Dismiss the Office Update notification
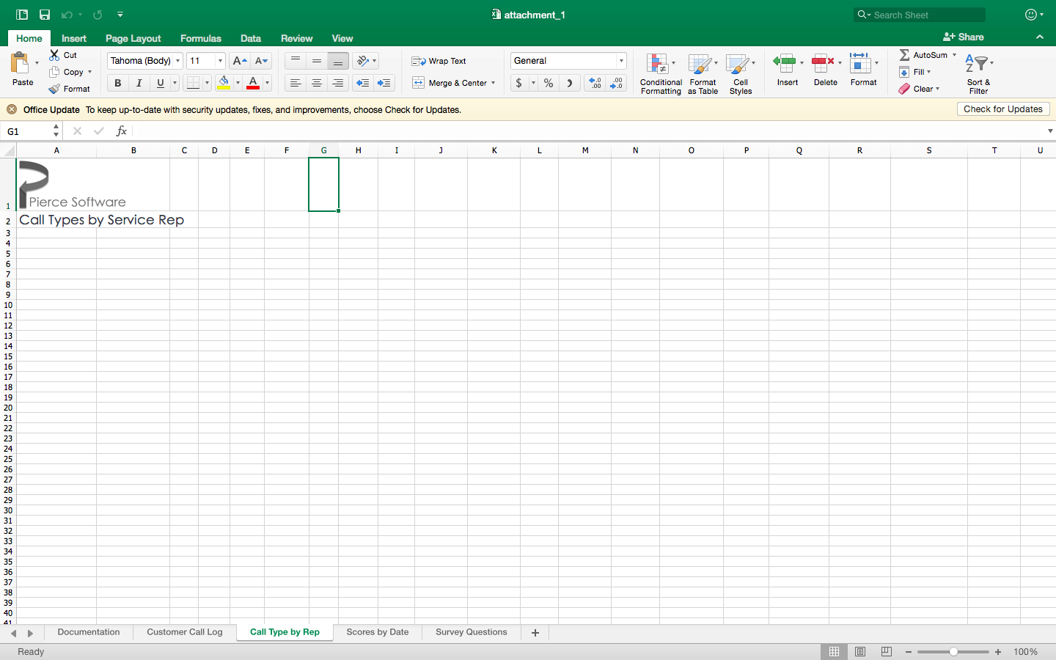 [x=12, y=109]
